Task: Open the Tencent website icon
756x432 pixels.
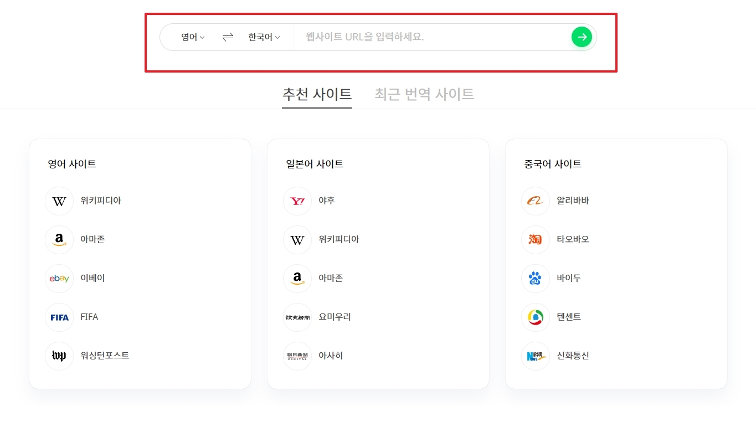Action: tap(535, 317)
